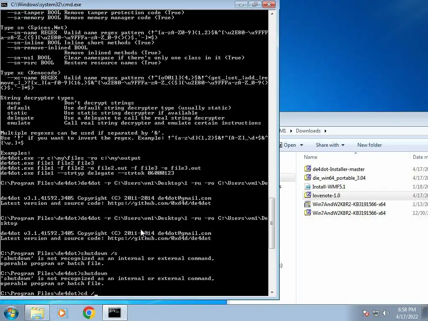Click the cmd scrollbar down arrow
Image resolution: width=428 pixels, height=321 pixels.
272,293
